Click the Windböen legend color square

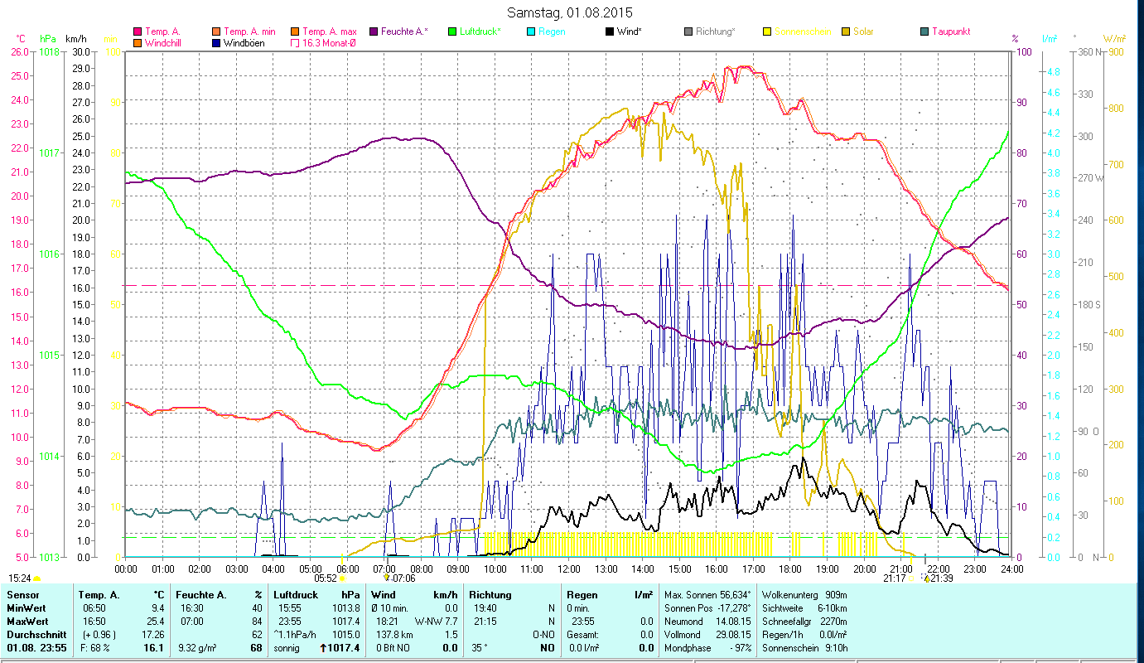216,43
